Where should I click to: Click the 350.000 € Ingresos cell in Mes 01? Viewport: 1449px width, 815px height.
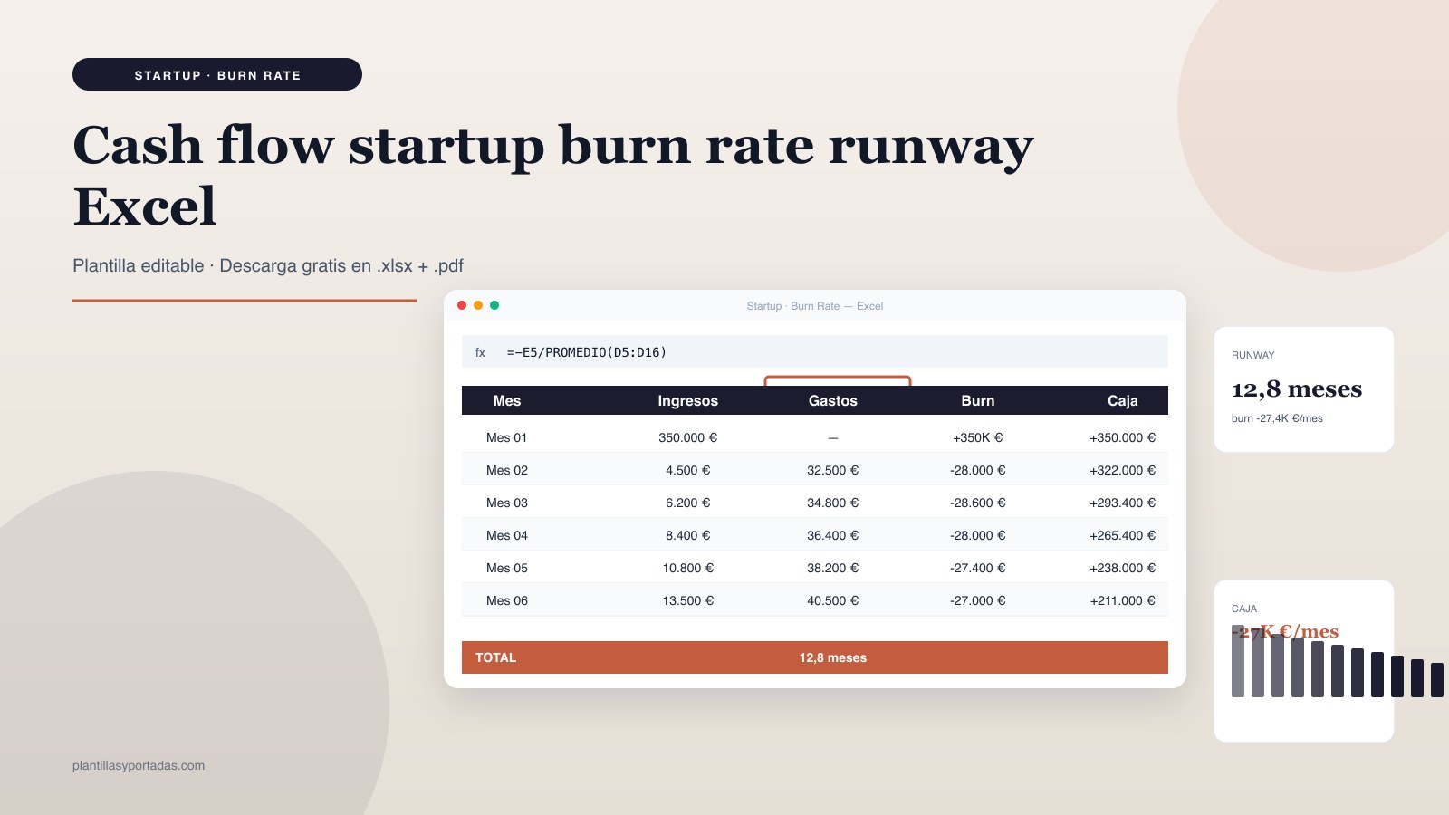pyautogui.click(x=688, y=437)
